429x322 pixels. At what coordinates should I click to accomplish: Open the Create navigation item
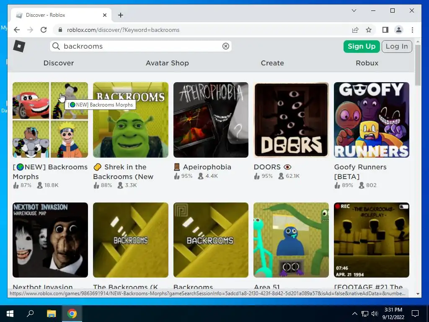pos(272,63)
